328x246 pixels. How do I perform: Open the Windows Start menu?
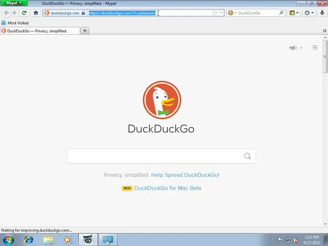(9, 240)
